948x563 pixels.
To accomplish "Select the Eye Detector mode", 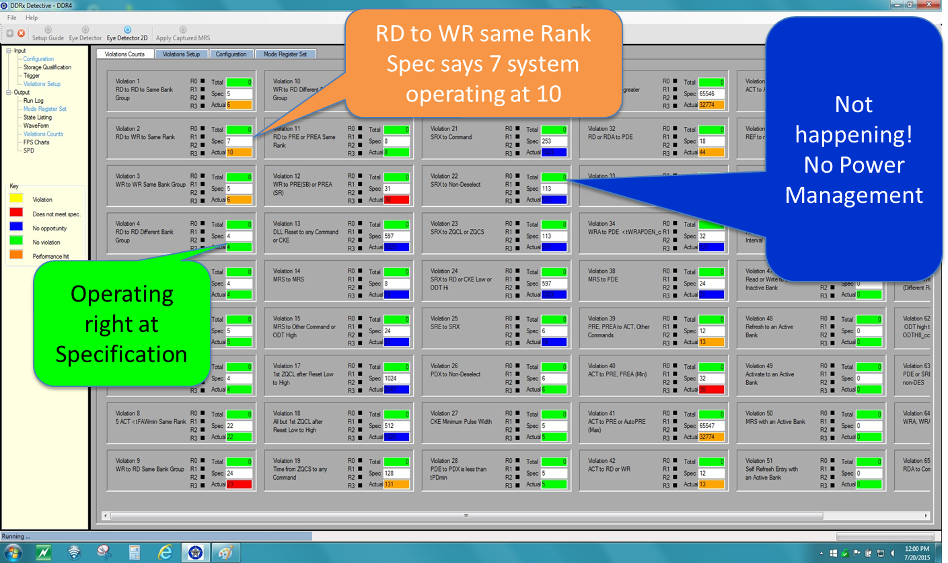I will [x=85, y=34].
